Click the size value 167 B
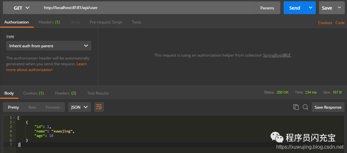 337,92
